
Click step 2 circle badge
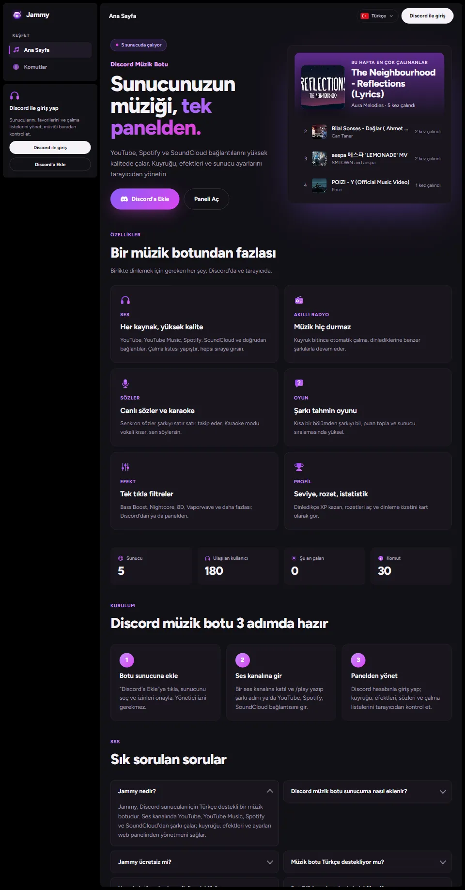243,660
